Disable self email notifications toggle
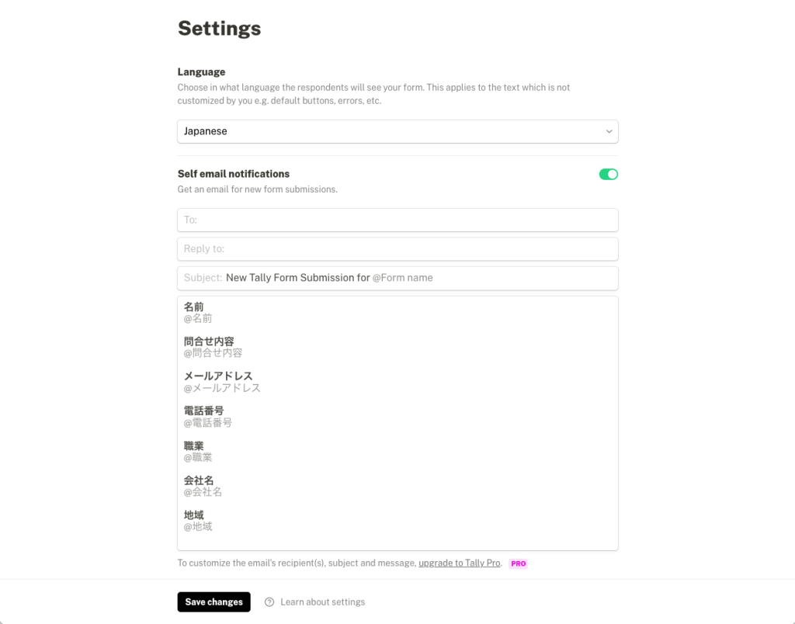795x624 pixels. pos(609,175)
